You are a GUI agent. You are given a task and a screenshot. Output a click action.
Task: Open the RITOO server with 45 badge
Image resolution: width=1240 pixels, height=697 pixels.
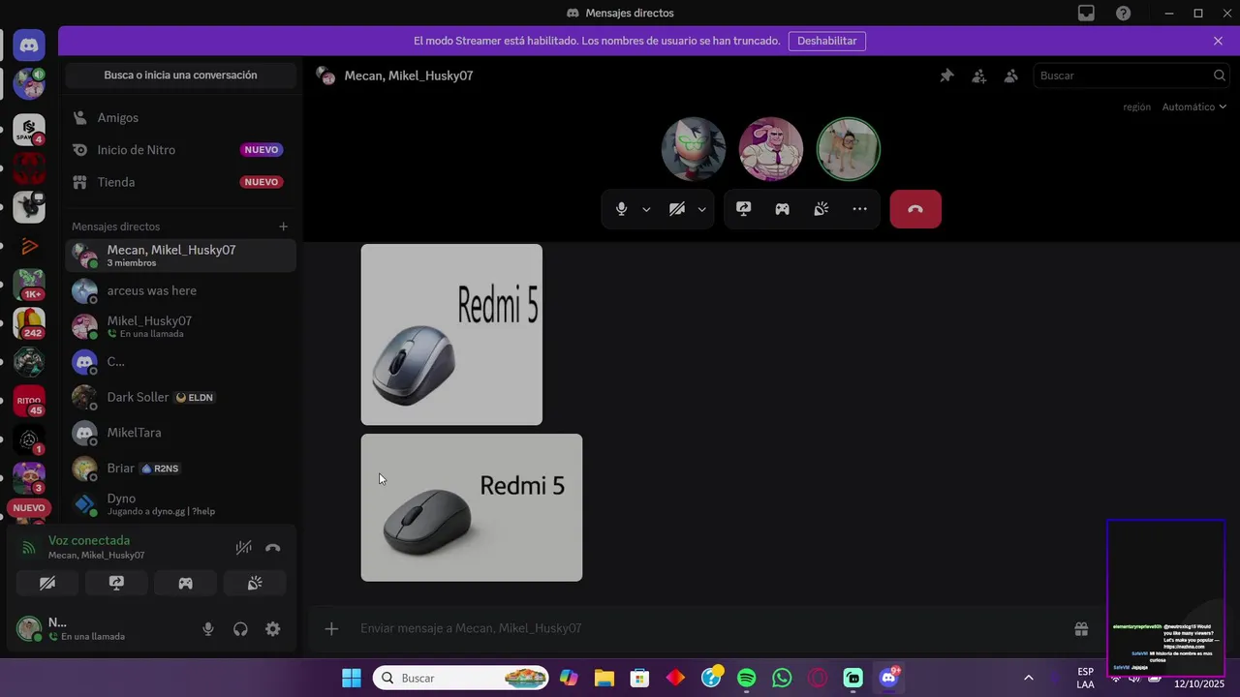pyautogui.click(x=29, y=401)
